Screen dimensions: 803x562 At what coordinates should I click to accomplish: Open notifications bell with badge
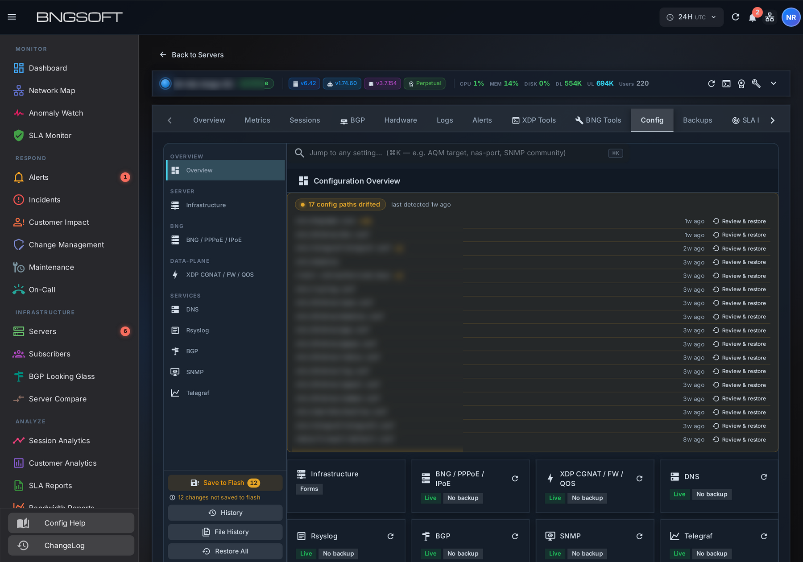[753, 17]
